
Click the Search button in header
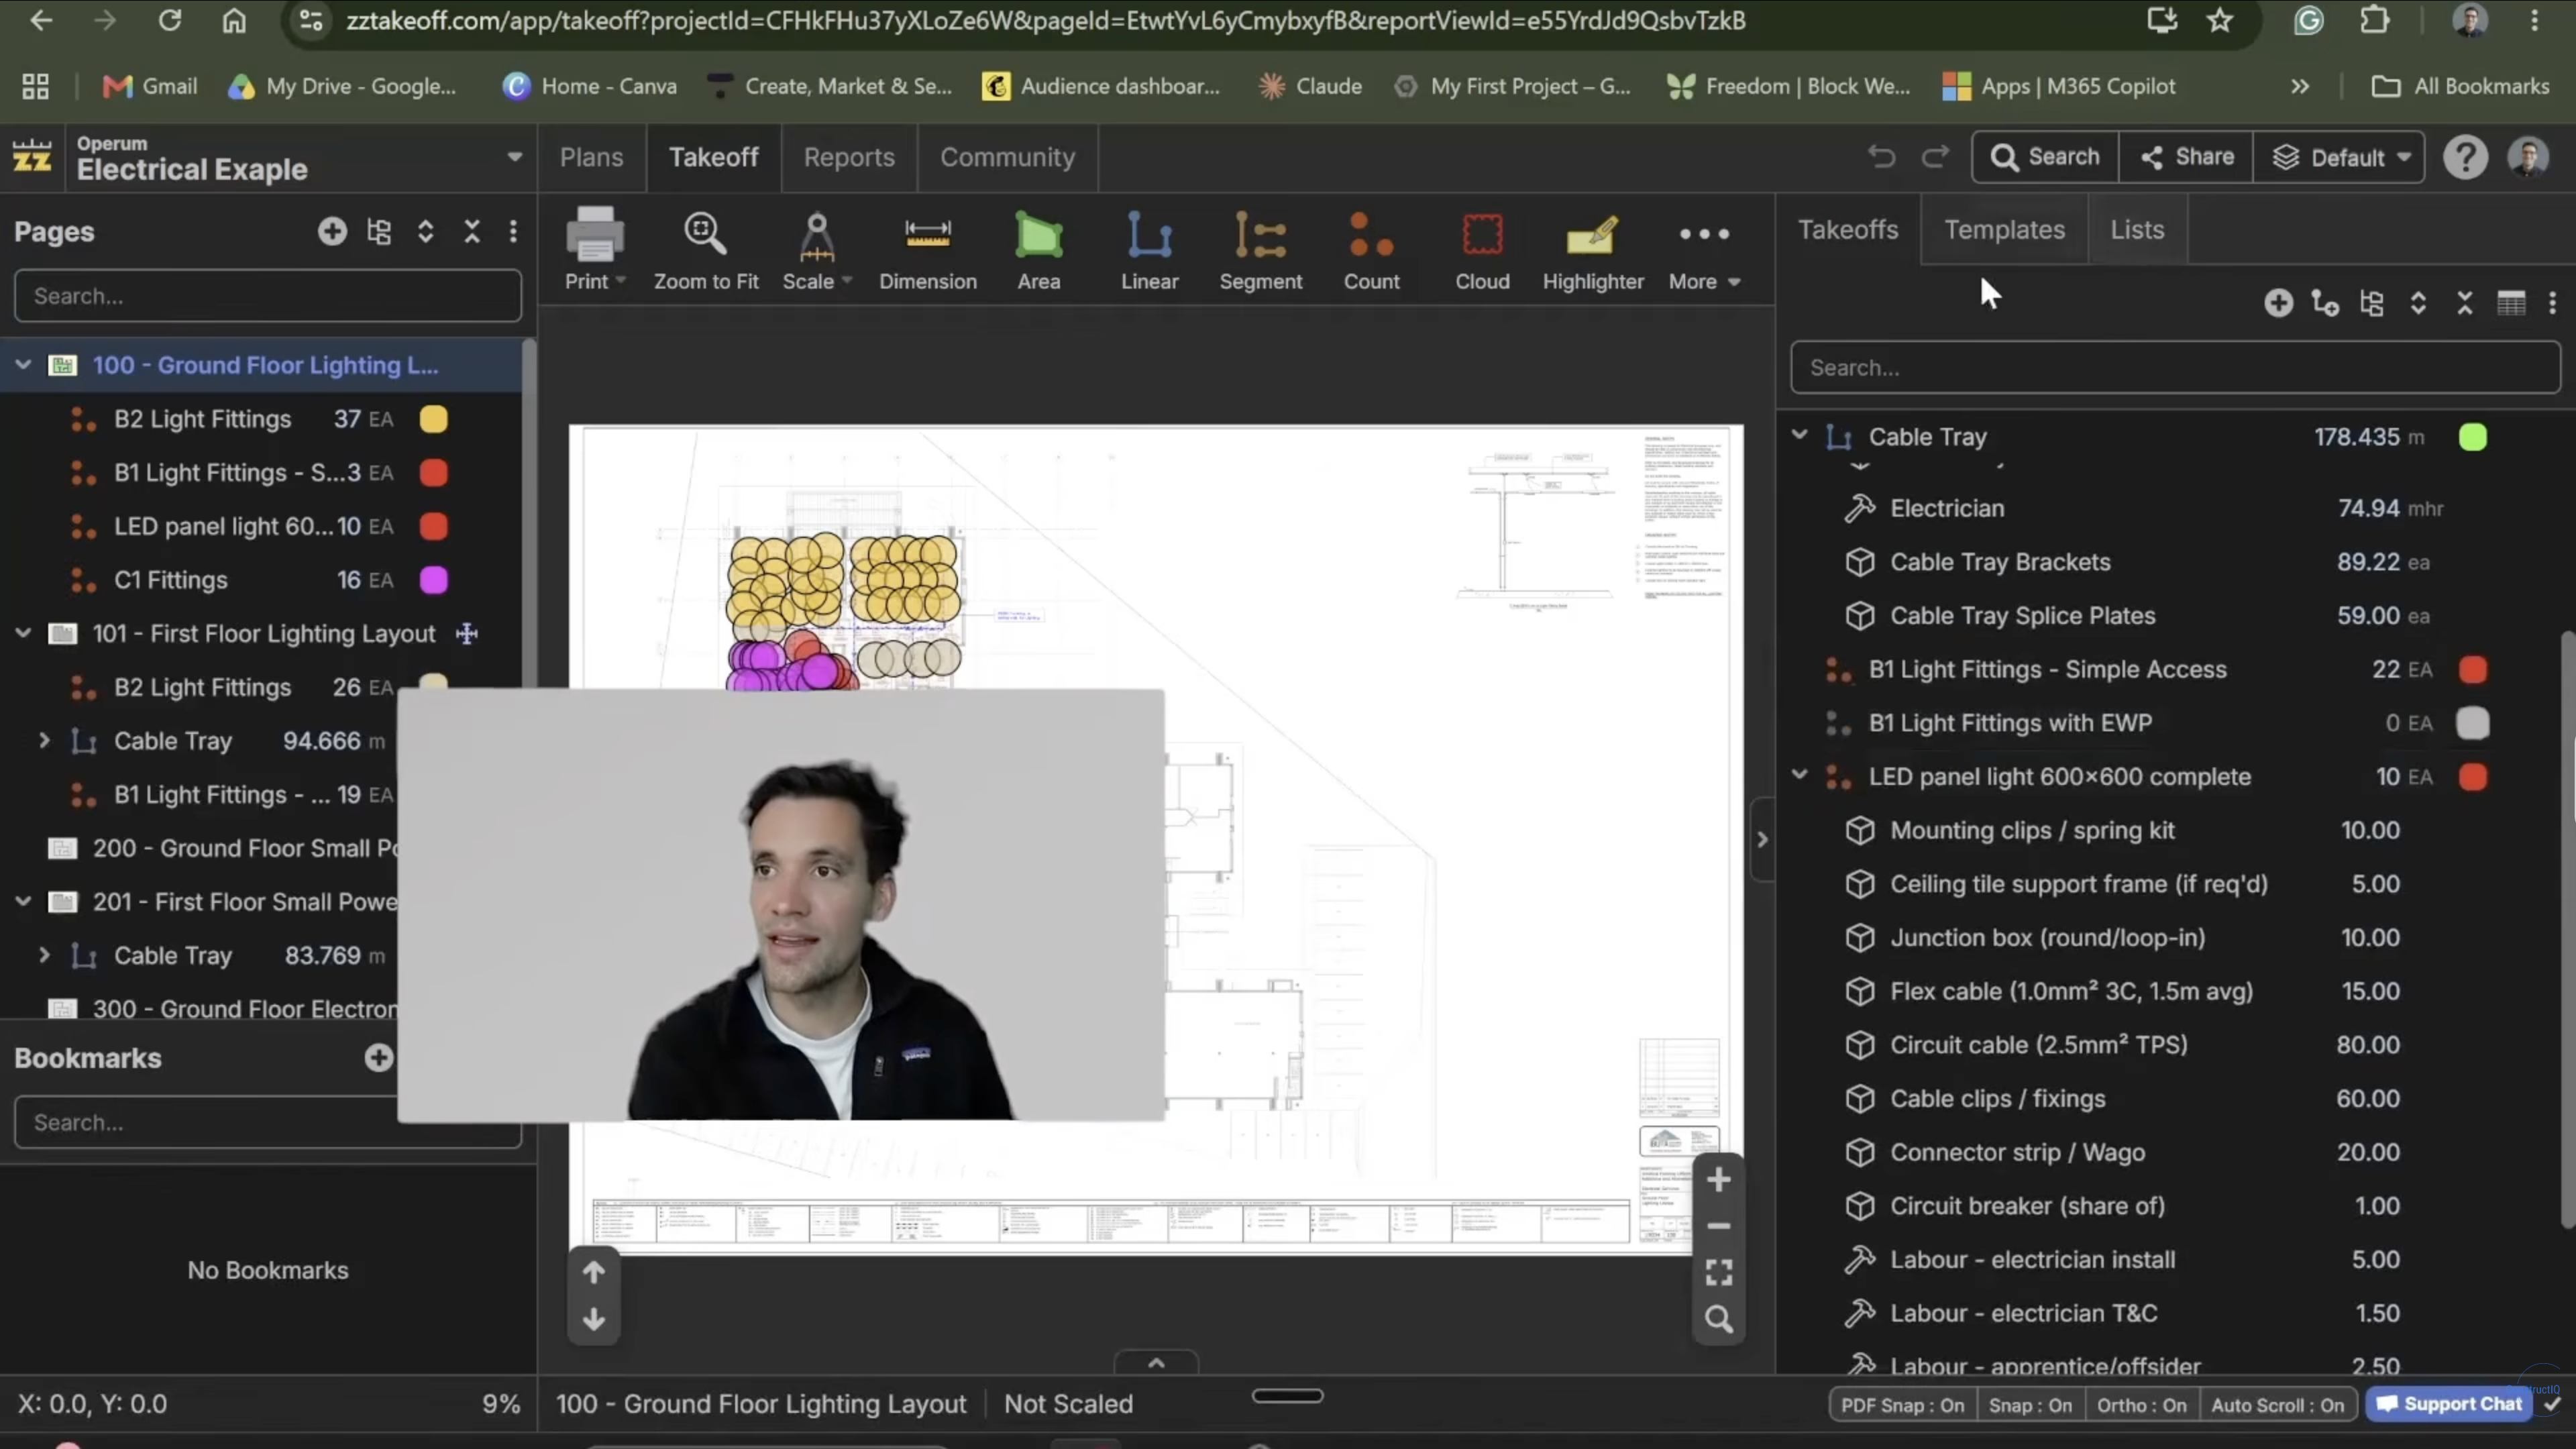pyautogui.click(x=2045, y=157)
